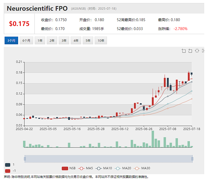Grab the right handle of the zoom slider
The height and width of the screenshot is (184, 207).
click(192, 159)
